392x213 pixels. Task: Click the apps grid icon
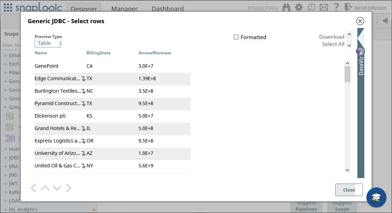[x=8, y=8]
